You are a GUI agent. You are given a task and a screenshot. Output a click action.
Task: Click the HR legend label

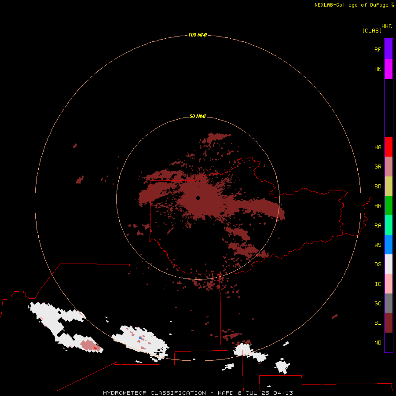(378, 206)
